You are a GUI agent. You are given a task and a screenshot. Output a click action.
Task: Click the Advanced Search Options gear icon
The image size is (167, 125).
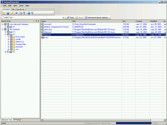[x=86, y=18]
